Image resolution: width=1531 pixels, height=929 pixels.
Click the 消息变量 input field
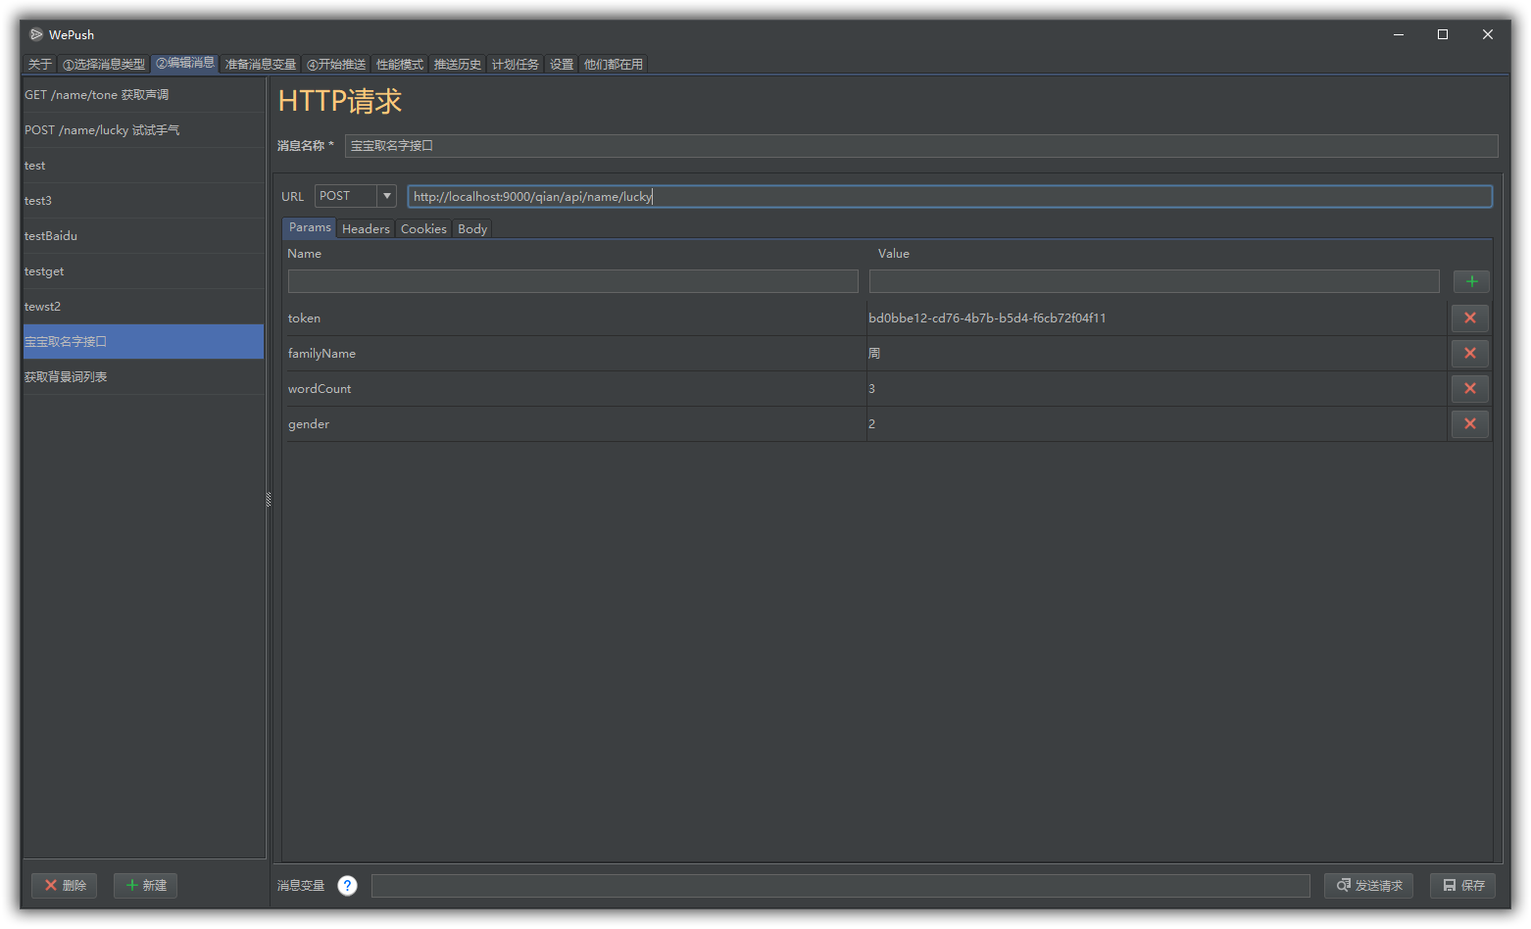point(841,886)
